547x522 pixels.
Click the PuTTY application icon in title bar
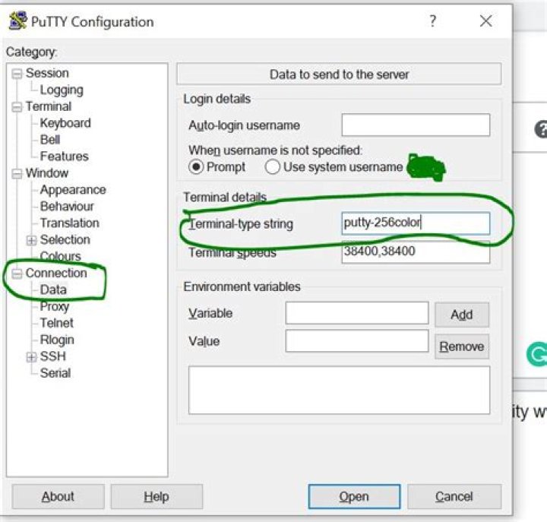click(x=17, y=21)
